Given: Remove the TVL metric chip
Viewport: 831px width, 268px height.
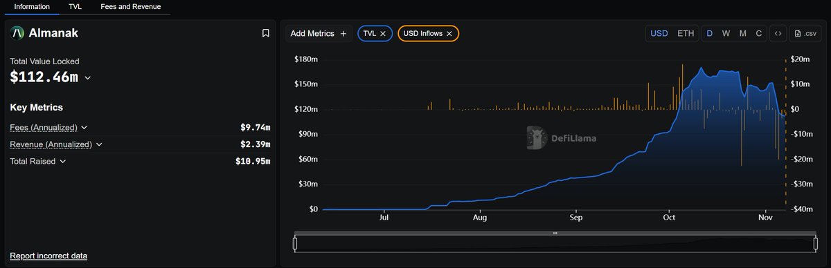Looking at the screenshot, I should tap(382, 33).
